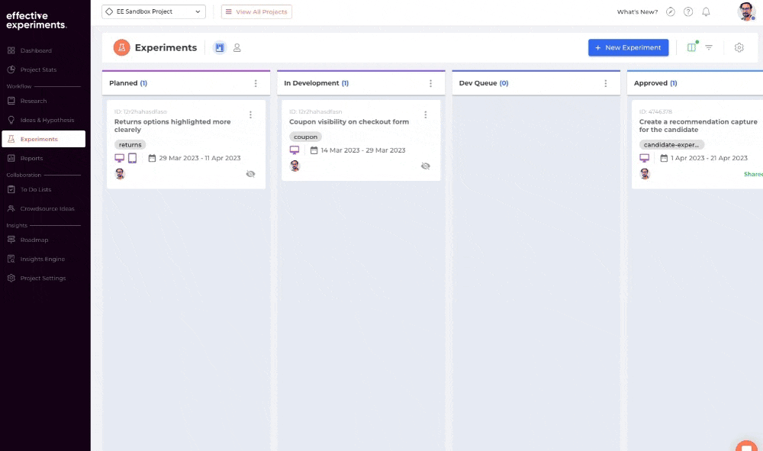Toggle hidden-eye visibility on Coupon card

coord(425,166)
